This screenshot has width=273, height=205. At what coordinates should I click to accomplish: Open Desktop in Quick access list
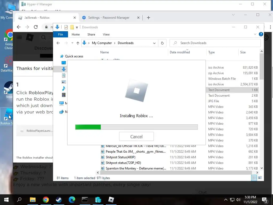[64, 63]
